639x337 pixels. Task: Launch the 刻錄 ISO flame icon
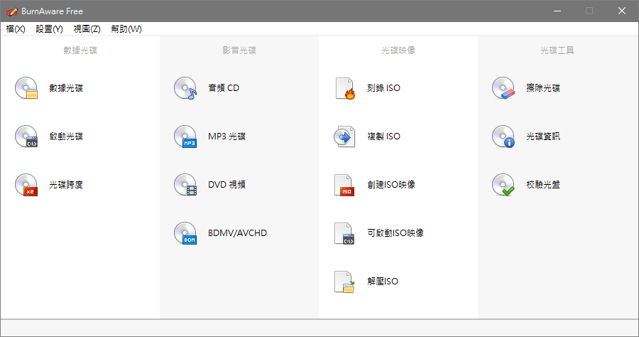[x=344, y=88]
